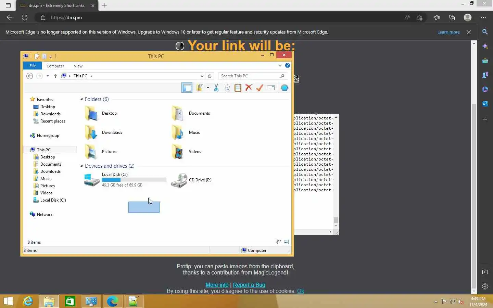This screenshot has height=308, width=493.
Task: Open the Computer ribbon tab
Action: click(x=55, y=66)
